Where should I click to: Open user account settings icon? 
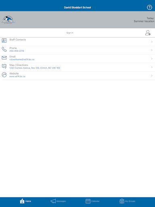pos(148,33)
